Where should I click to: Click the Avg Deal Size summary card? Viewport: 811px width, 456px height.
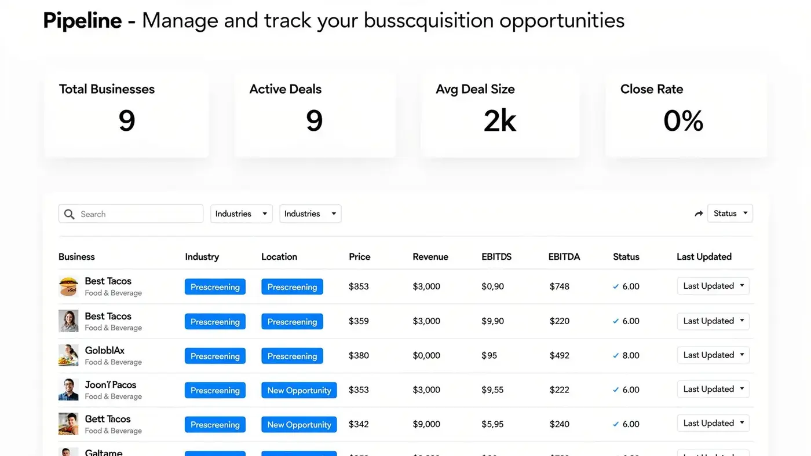(x=500, y=114)
